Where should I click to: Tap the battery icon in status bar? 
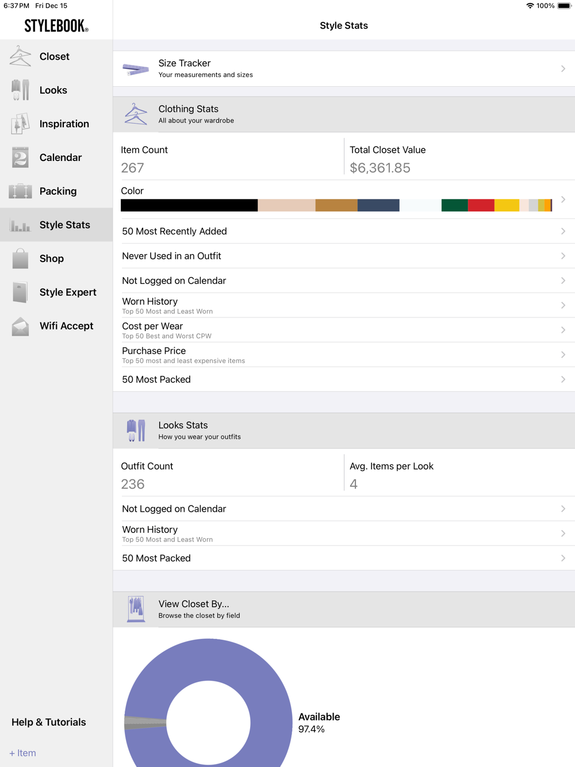564,6
